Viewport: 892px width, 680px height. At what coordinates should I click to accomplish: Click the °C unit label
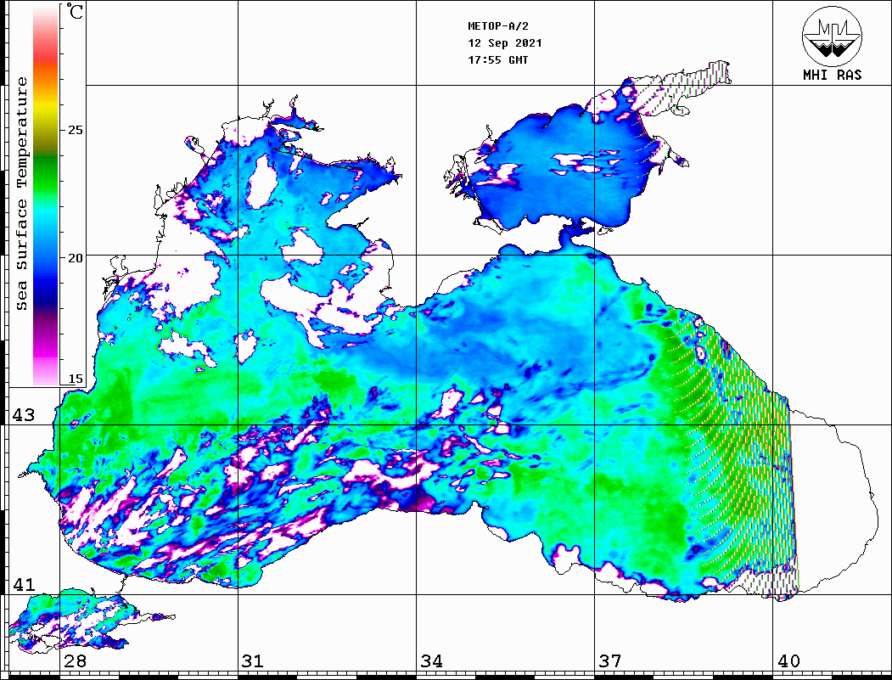tap(75, 11)
